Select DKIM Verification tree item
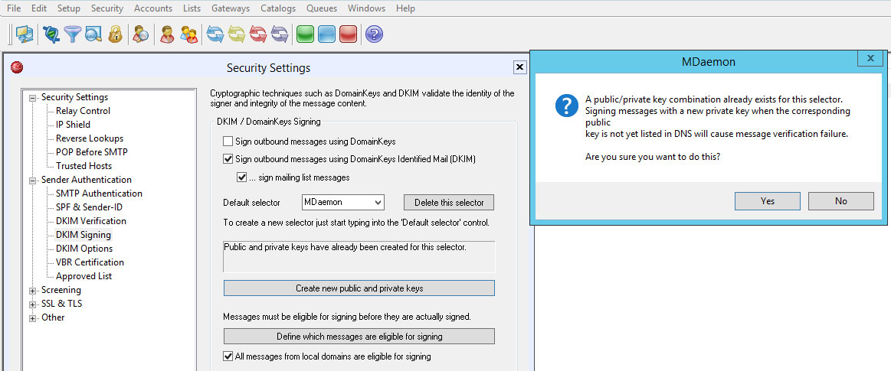Viewport: 891px width, 371px height. coord(91,221)
